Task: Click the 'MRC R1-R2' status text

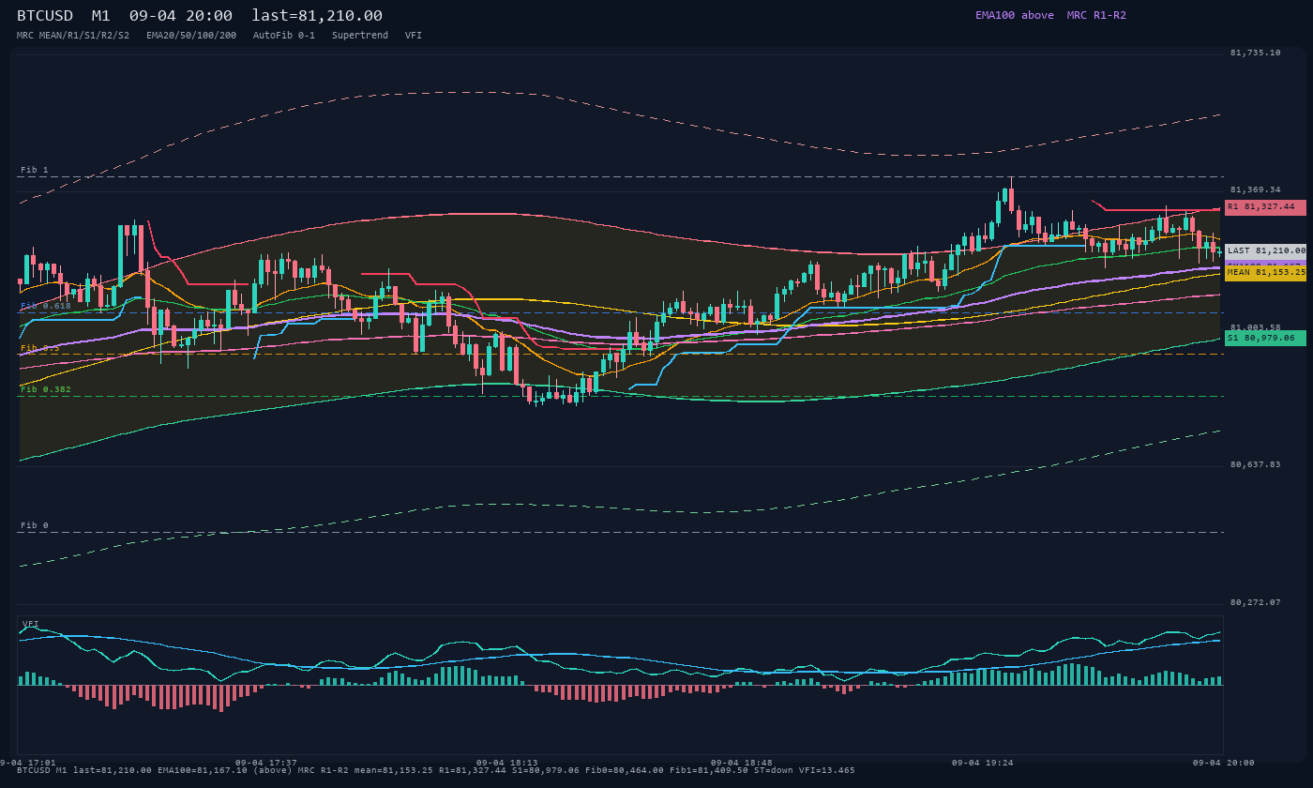Action: [x=1096, y=15]
